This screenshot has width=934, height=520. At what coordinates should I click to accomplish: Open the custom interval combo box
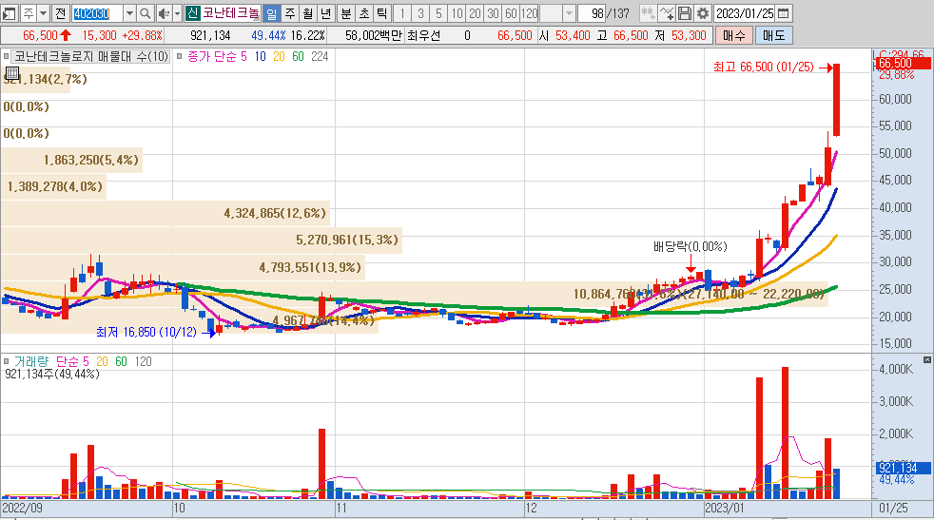557,13
